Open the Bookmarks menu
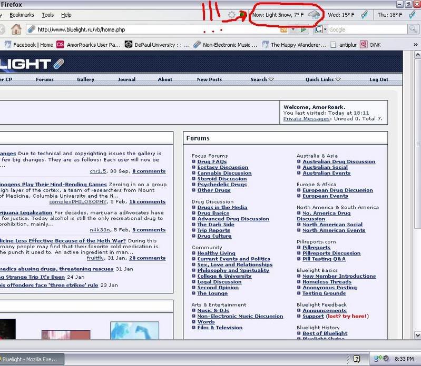421x366 pixels. 22,15
